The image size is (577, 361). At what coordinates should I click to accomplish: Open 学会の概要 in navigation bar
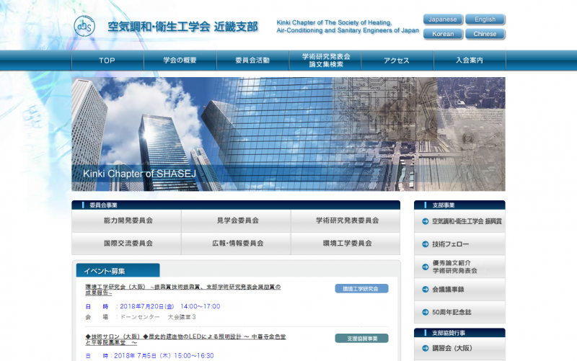tap(180, 61)
